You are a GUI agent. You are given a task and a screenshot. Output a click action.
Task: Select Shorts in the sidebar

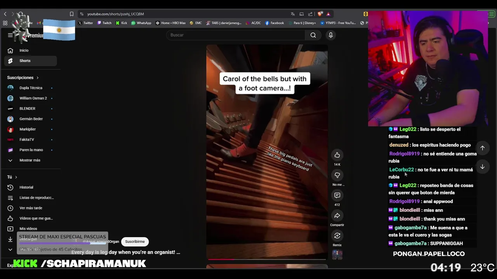(30, 61)
